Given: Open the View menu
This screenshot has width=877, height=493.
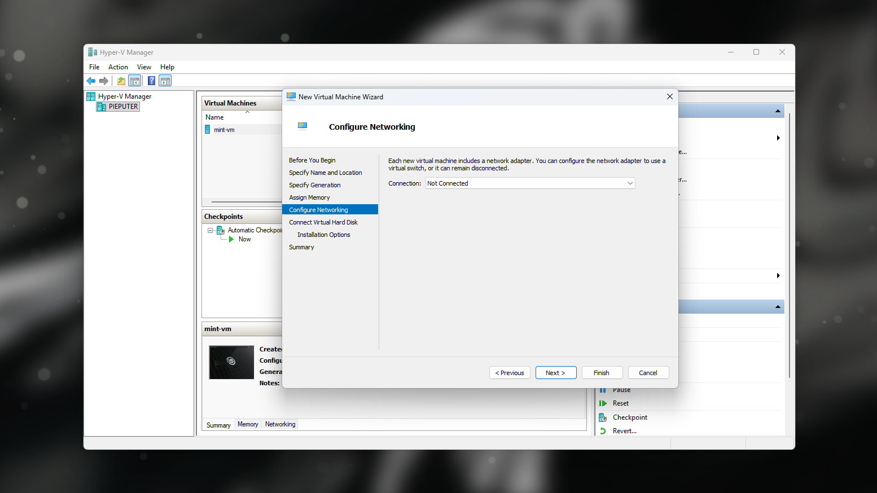Looking at the screenshot, I should tap(144, 67).
